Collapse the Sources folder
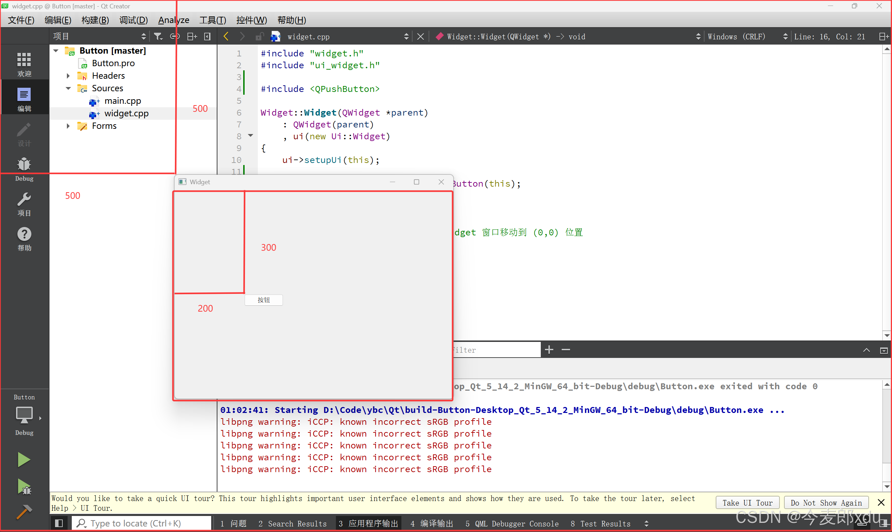This screenshot has width=892, height=532. [x=68, y=88]
